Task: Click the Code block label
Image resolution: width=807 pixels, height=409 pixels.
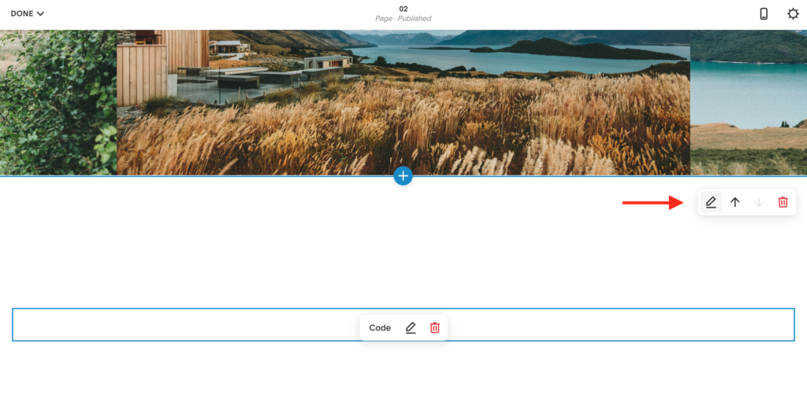Action: pos(380,328)
